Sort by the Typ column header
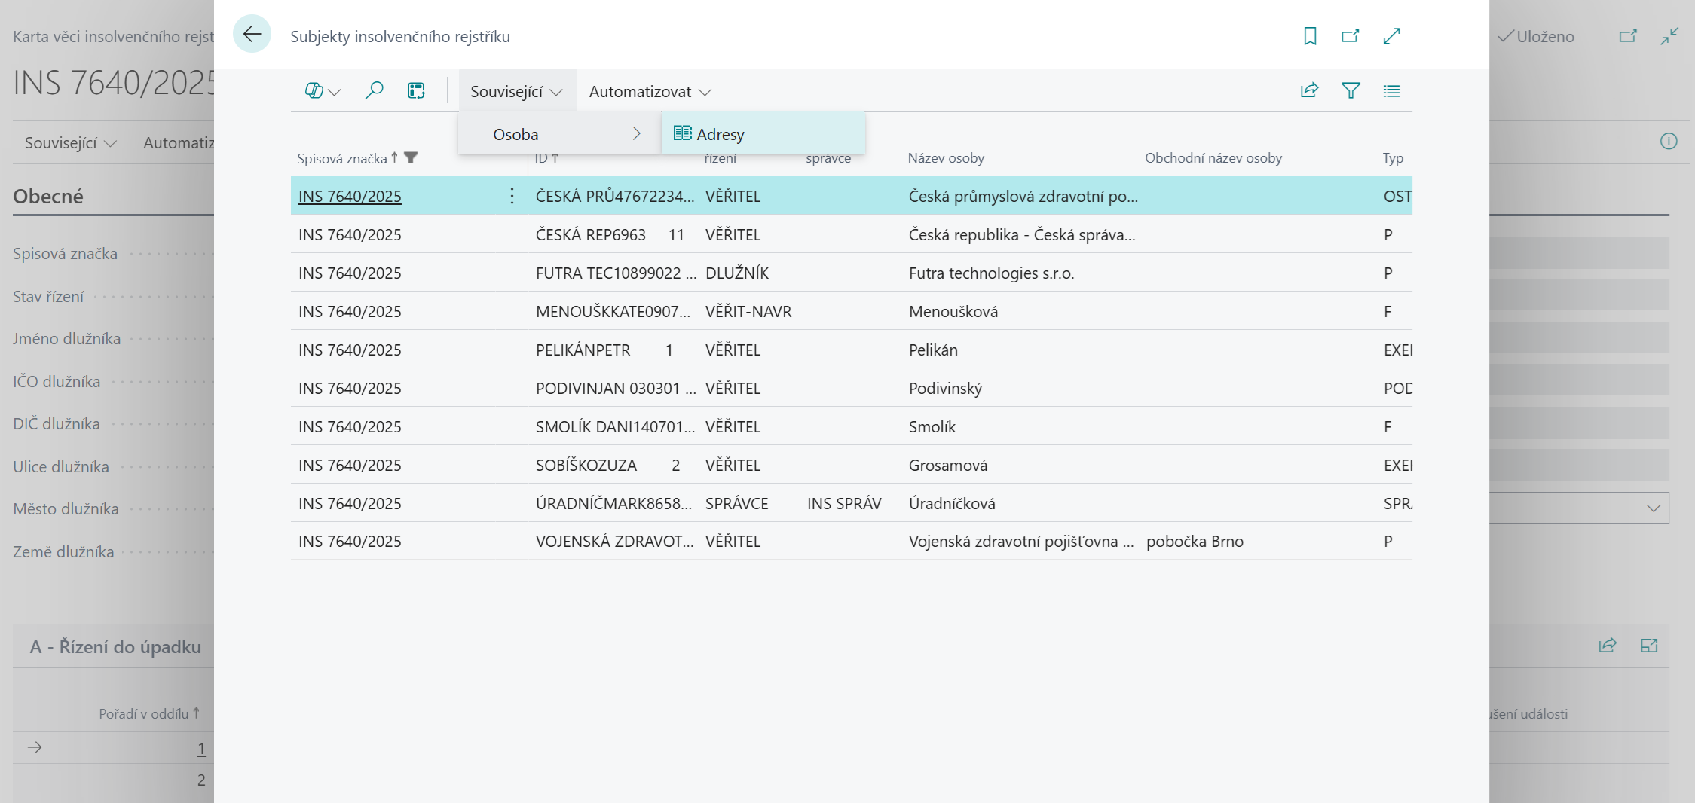The height and width of the screenshot is (803, 1695). [x=1392, y=158]
